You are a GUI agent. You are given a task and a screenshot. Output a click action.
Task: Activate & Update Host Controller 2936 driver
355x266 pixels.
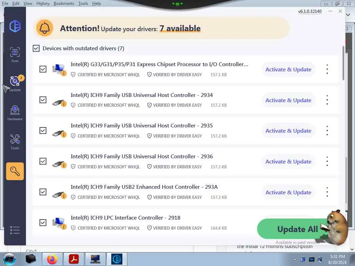pos(288,161)
